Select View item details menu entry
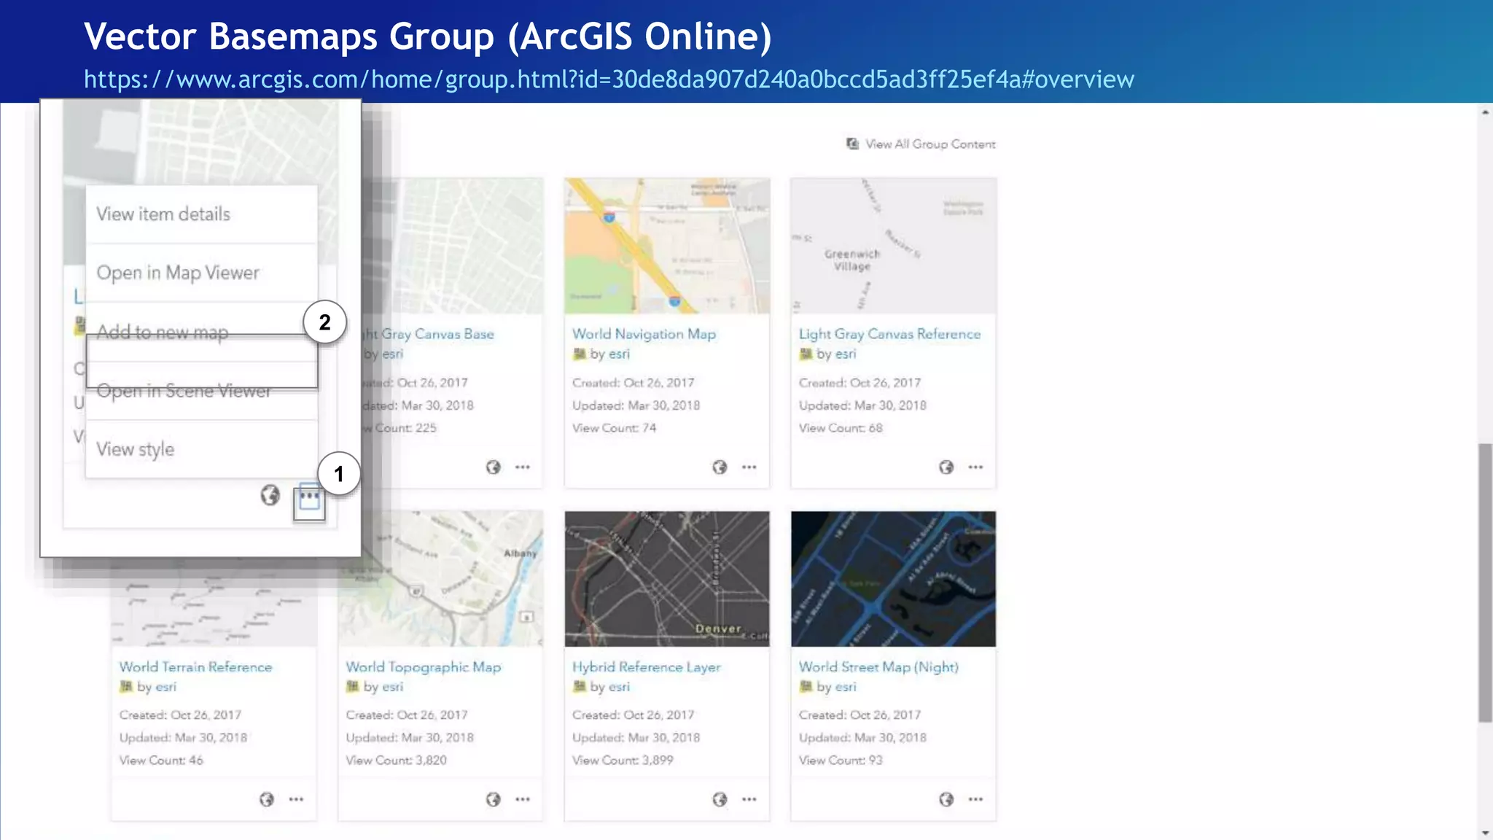 201,214
